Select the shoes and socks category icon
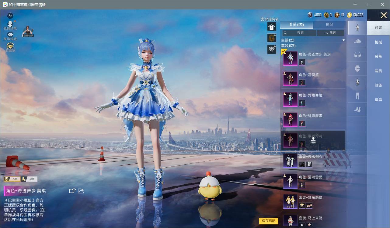The image size is (390, 228). [357, 109]
